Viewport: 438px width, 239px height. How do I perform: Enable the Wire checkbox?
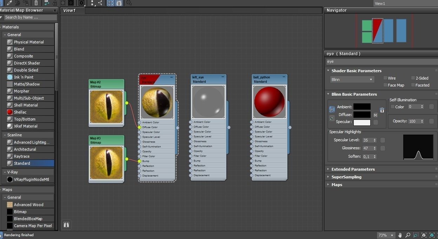coord(385,78)
